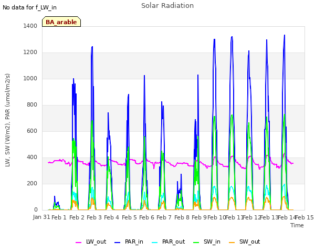Click the Solar Radiation chart title
The image size is (336, 252).
point(167,6)
